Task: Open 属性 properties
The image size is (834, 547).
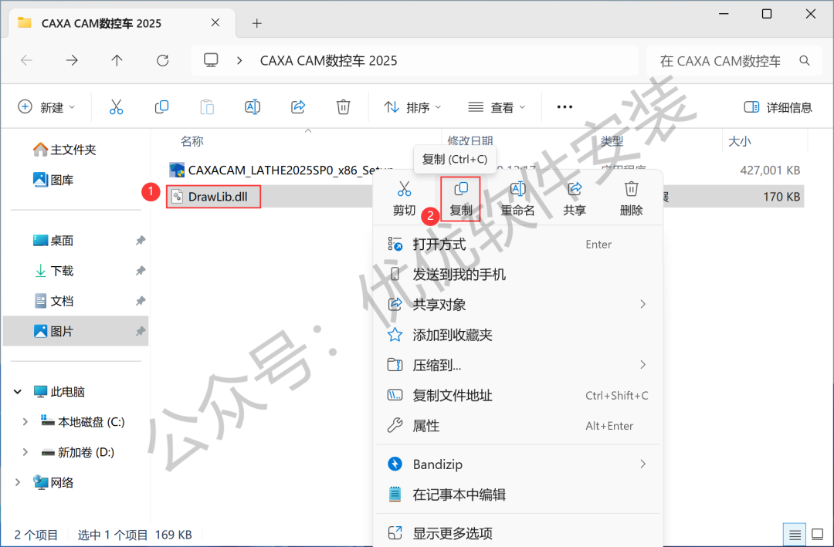Action: pos(517,426)
